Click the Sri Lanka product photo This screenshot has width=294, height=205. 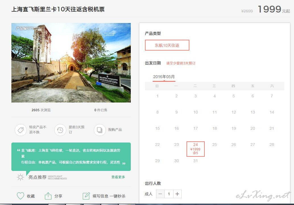[71, 63]
